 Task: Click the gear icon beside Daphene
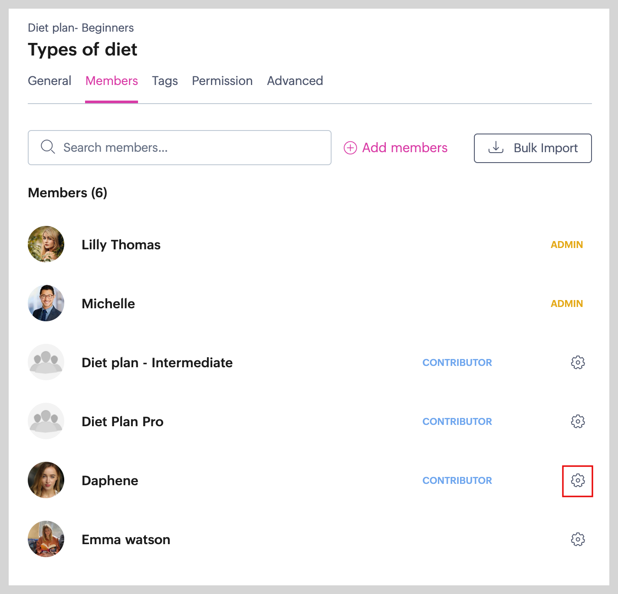tap(578, 480)
